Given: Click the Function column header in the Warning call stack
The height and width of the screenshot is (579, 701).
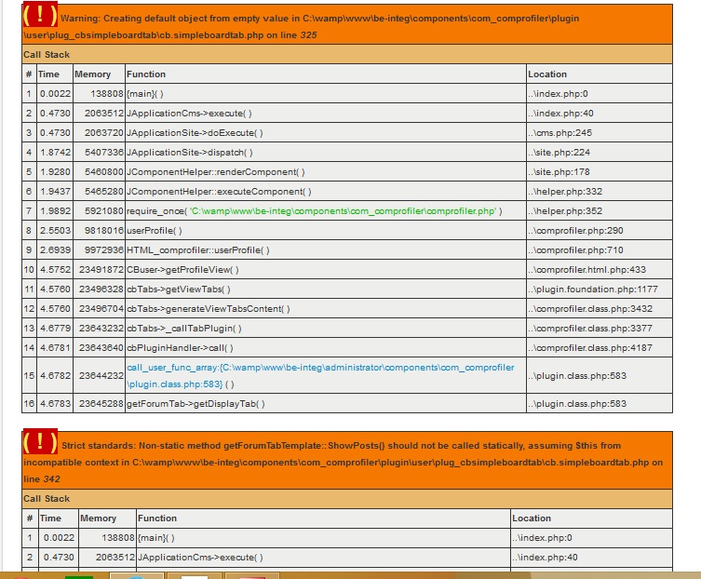Looking at the screenshot, I should (x=146, y=74).
